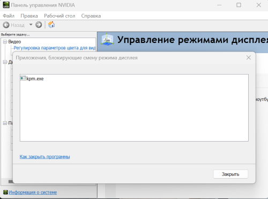Viewport: 268px width, 199px height.
Task: Open the Правка menu
Action: (x=29, y=16)
